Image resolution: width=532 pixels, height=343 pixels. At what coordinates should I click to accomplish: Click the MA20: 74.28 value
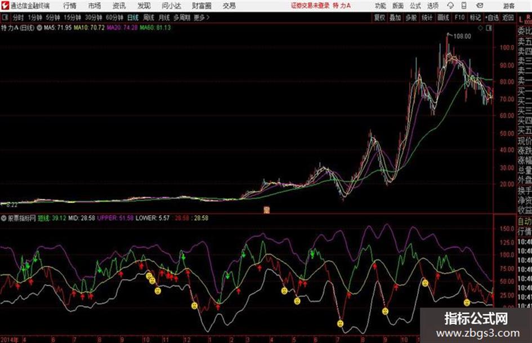122,28
